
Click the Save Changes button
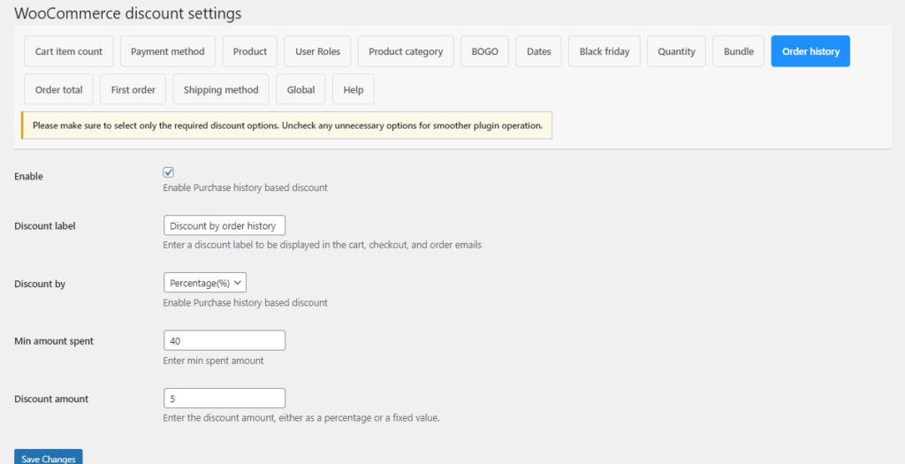point(49,458)
